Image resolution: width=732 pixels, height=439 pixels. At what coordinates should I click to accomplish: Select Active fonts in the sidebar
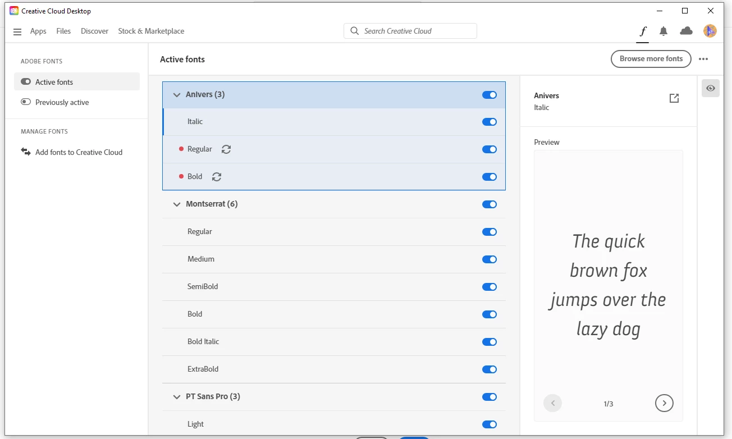[77, 81]
